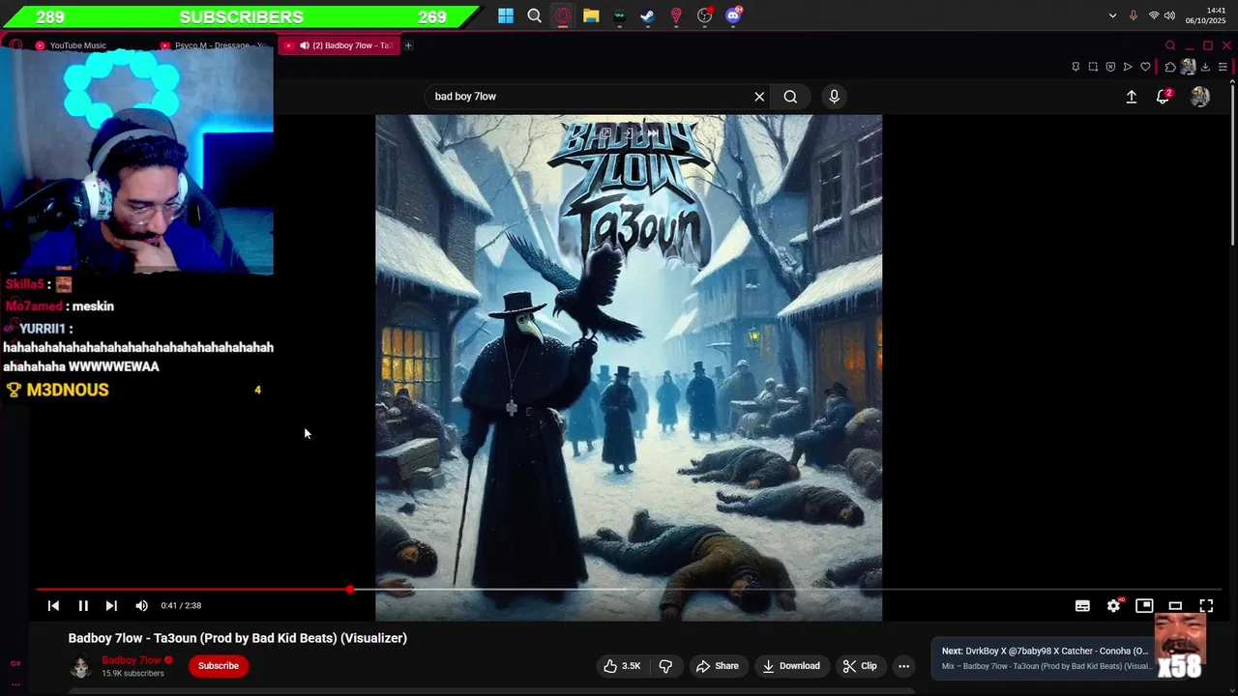Viewport: 1238px width, 696px height.
Task: Mute the video volume speaker icon
Action: pos(141,605)
